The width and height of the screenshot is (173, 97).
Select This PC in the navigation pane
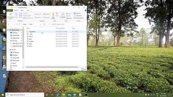(14, 50)
